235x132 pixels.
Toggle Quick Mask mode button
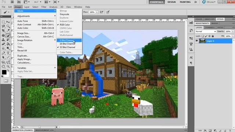[x=6, y=81]
